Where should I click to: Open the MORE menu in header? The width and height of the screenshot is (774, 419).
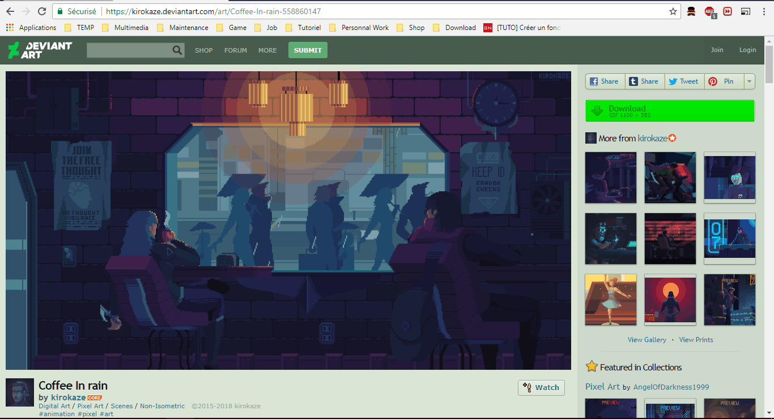pyautogui.click(x=267, y=50)
